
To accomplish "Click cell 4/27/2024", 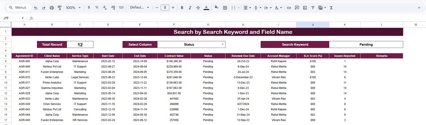I will click(243, 104).
